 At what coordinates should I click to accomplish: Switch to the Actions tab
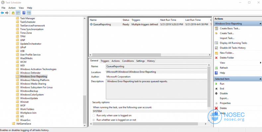[x=116, y=61]
